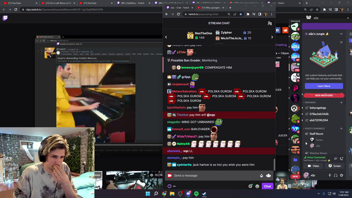Open Windows taskbar search
Viewport: 352px width, 198px height.
coord(156,194)
